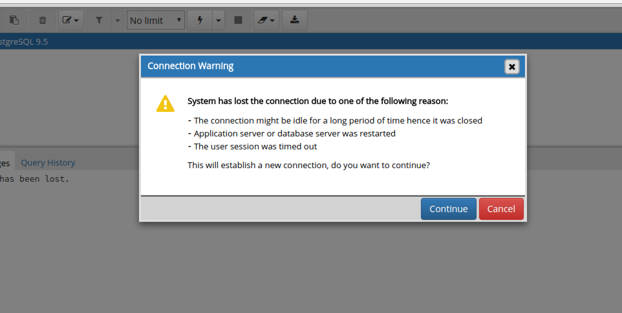The image size is (622, 313).
Task: Click the red Cancel button
Action: [501, 209]
